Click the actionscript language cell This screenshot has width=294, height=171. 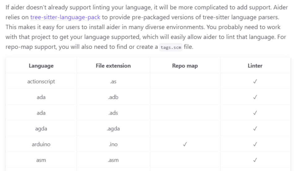coord(41,81)
